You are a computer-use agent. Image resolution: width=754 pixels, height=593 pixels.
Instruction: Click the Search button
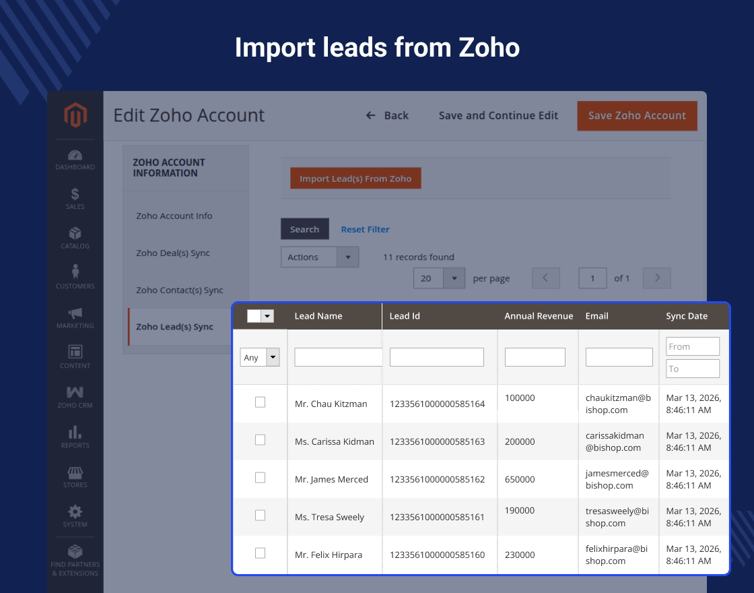pyautogui.click(x=305, y=229)
